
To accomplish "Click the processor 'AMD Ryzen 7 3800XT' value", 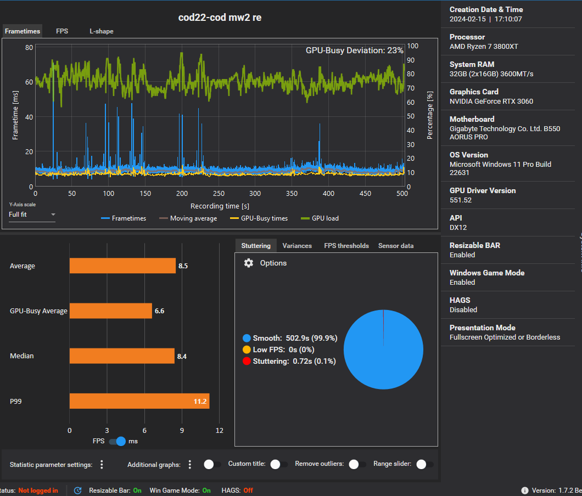I will click(484, 47).
